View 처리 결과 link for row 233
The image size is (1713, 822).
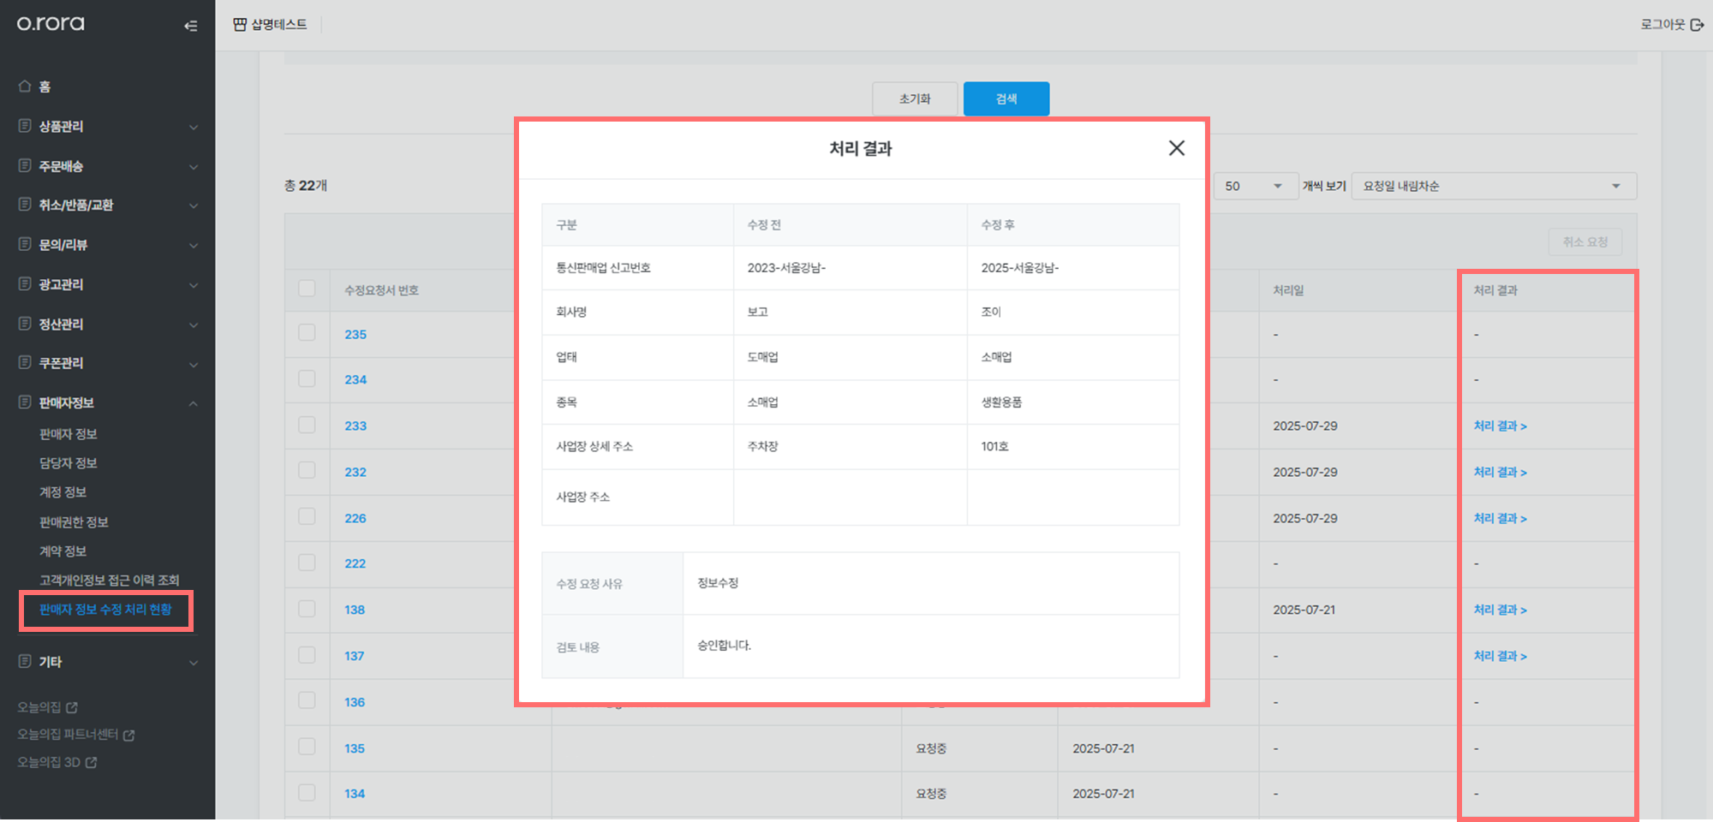[x=1500, y=426]
